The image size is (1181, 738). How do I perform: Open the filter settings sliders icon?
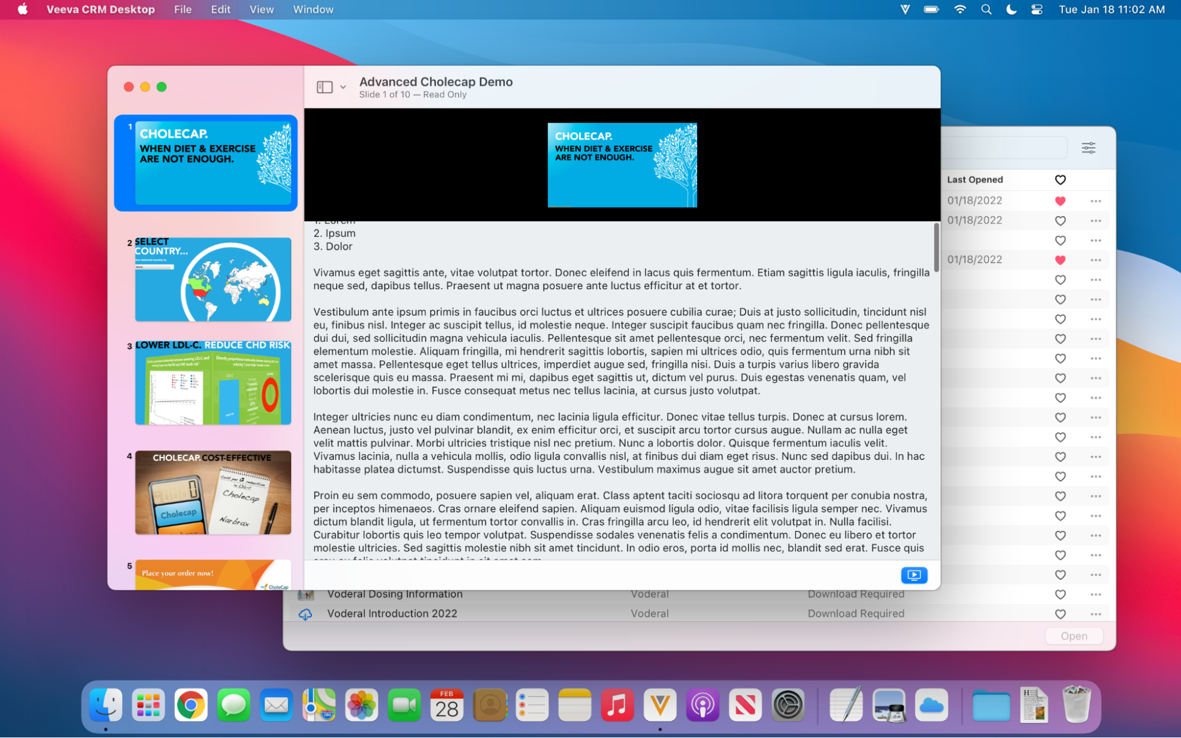tap(1088, 148)
